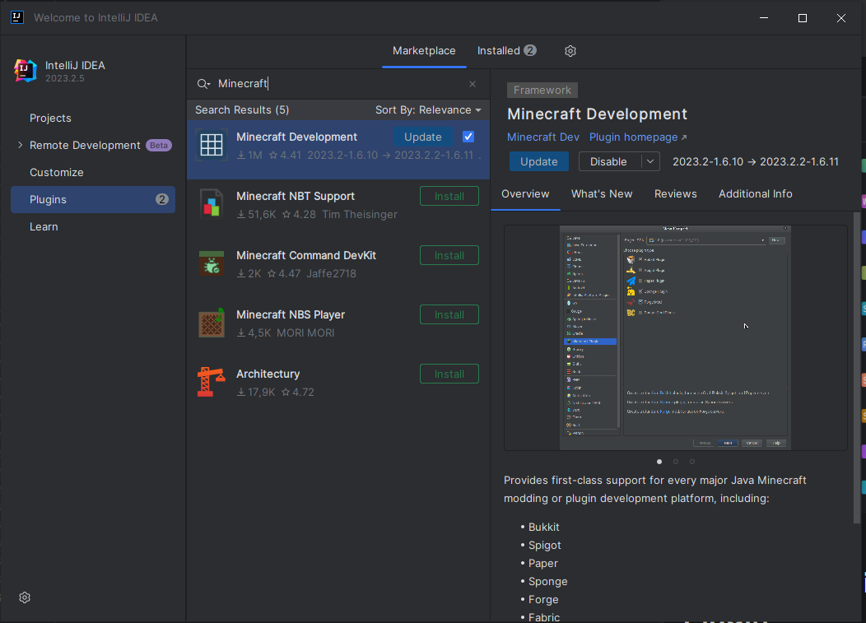Click the Minecraft Development grid icon
The image size is (866, 623).
tap(212, 145)
